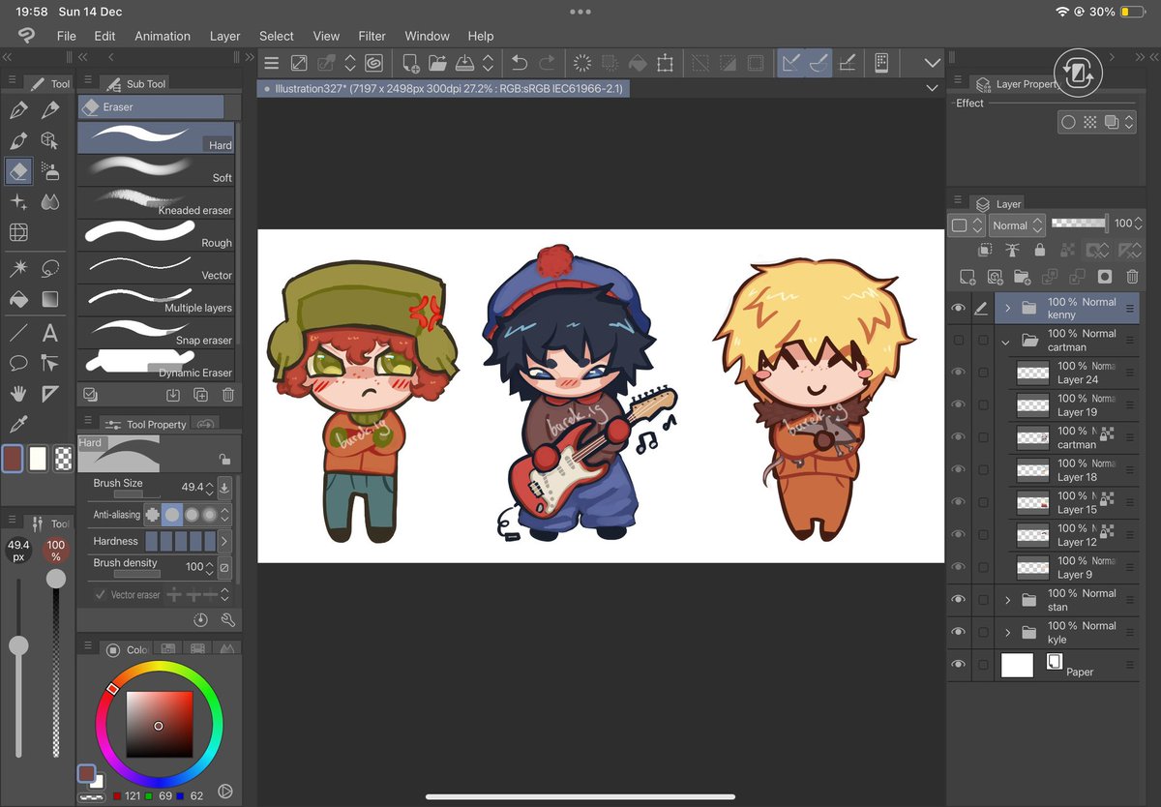Click the Undo arrow in the command bar
The height and width of the screenshot is (807, 1161).
click(x=520, y=63)
